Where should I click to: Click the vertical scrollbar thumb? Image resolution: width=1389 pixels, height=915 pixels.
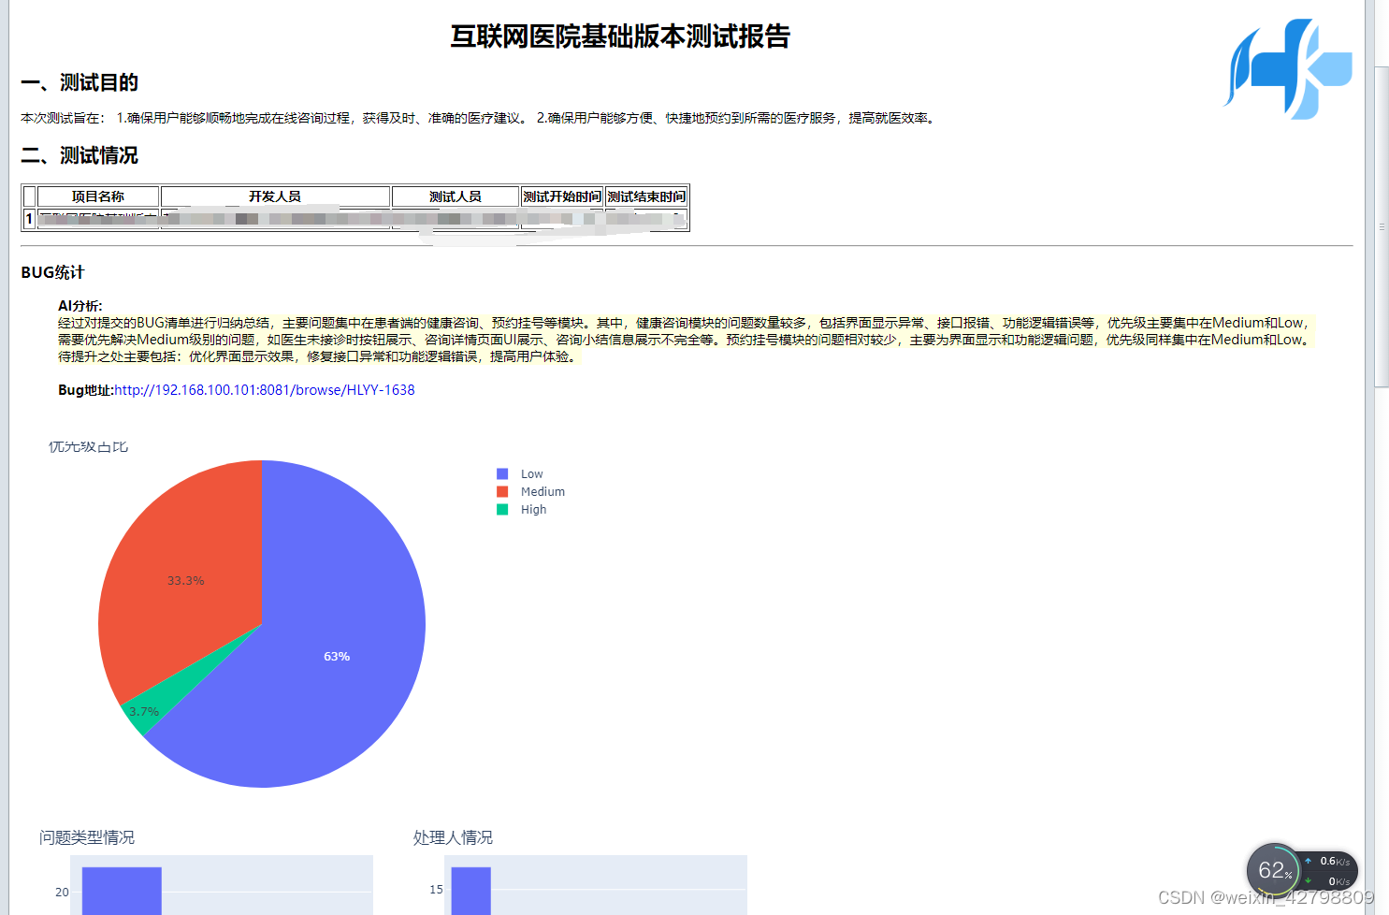tap(1382, 226)
